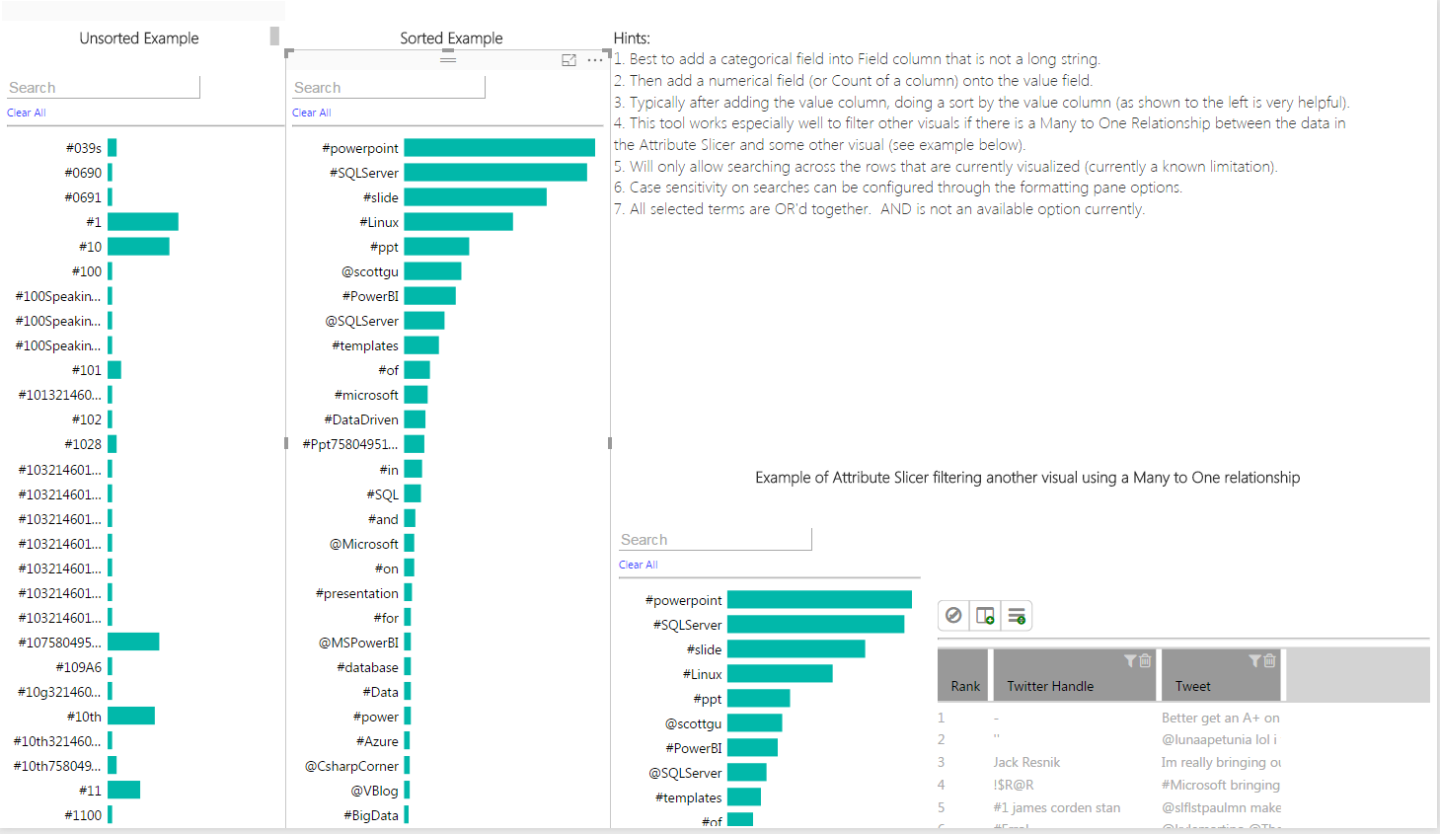Focus the Search box in Unsorted Example
The image size is (1440, 834).
pyautogui.click(x=104, y=88)
